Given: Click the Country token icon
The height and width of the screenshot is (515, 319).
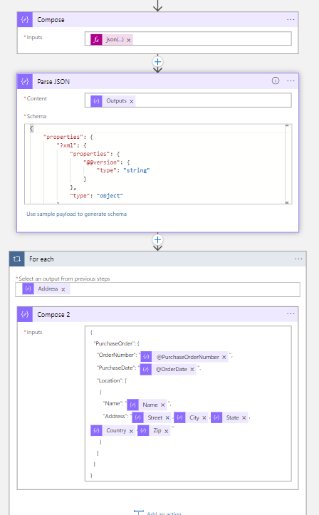Looking at the screenshot, I should tap(96, 430).
